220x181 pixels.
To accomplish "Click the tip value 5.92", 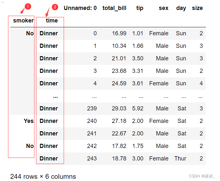I will (x=138, y=108).
